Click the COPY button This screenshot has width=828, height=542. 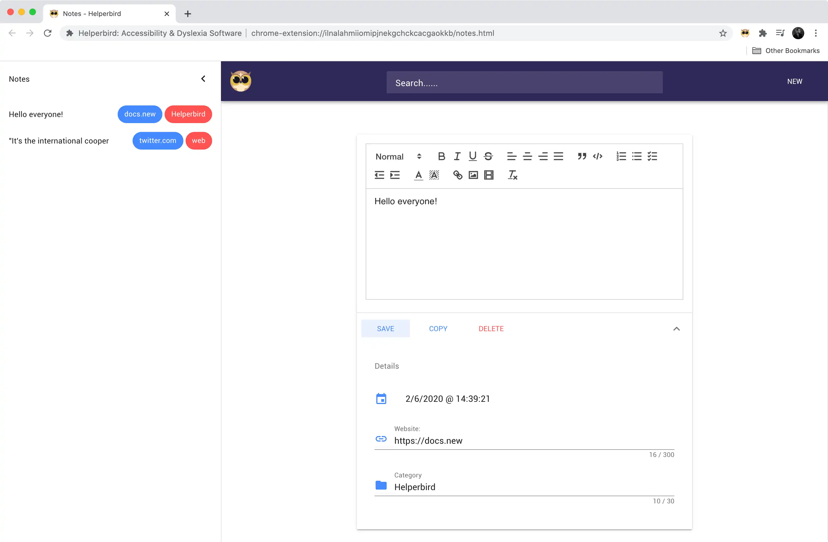[438, 328]
